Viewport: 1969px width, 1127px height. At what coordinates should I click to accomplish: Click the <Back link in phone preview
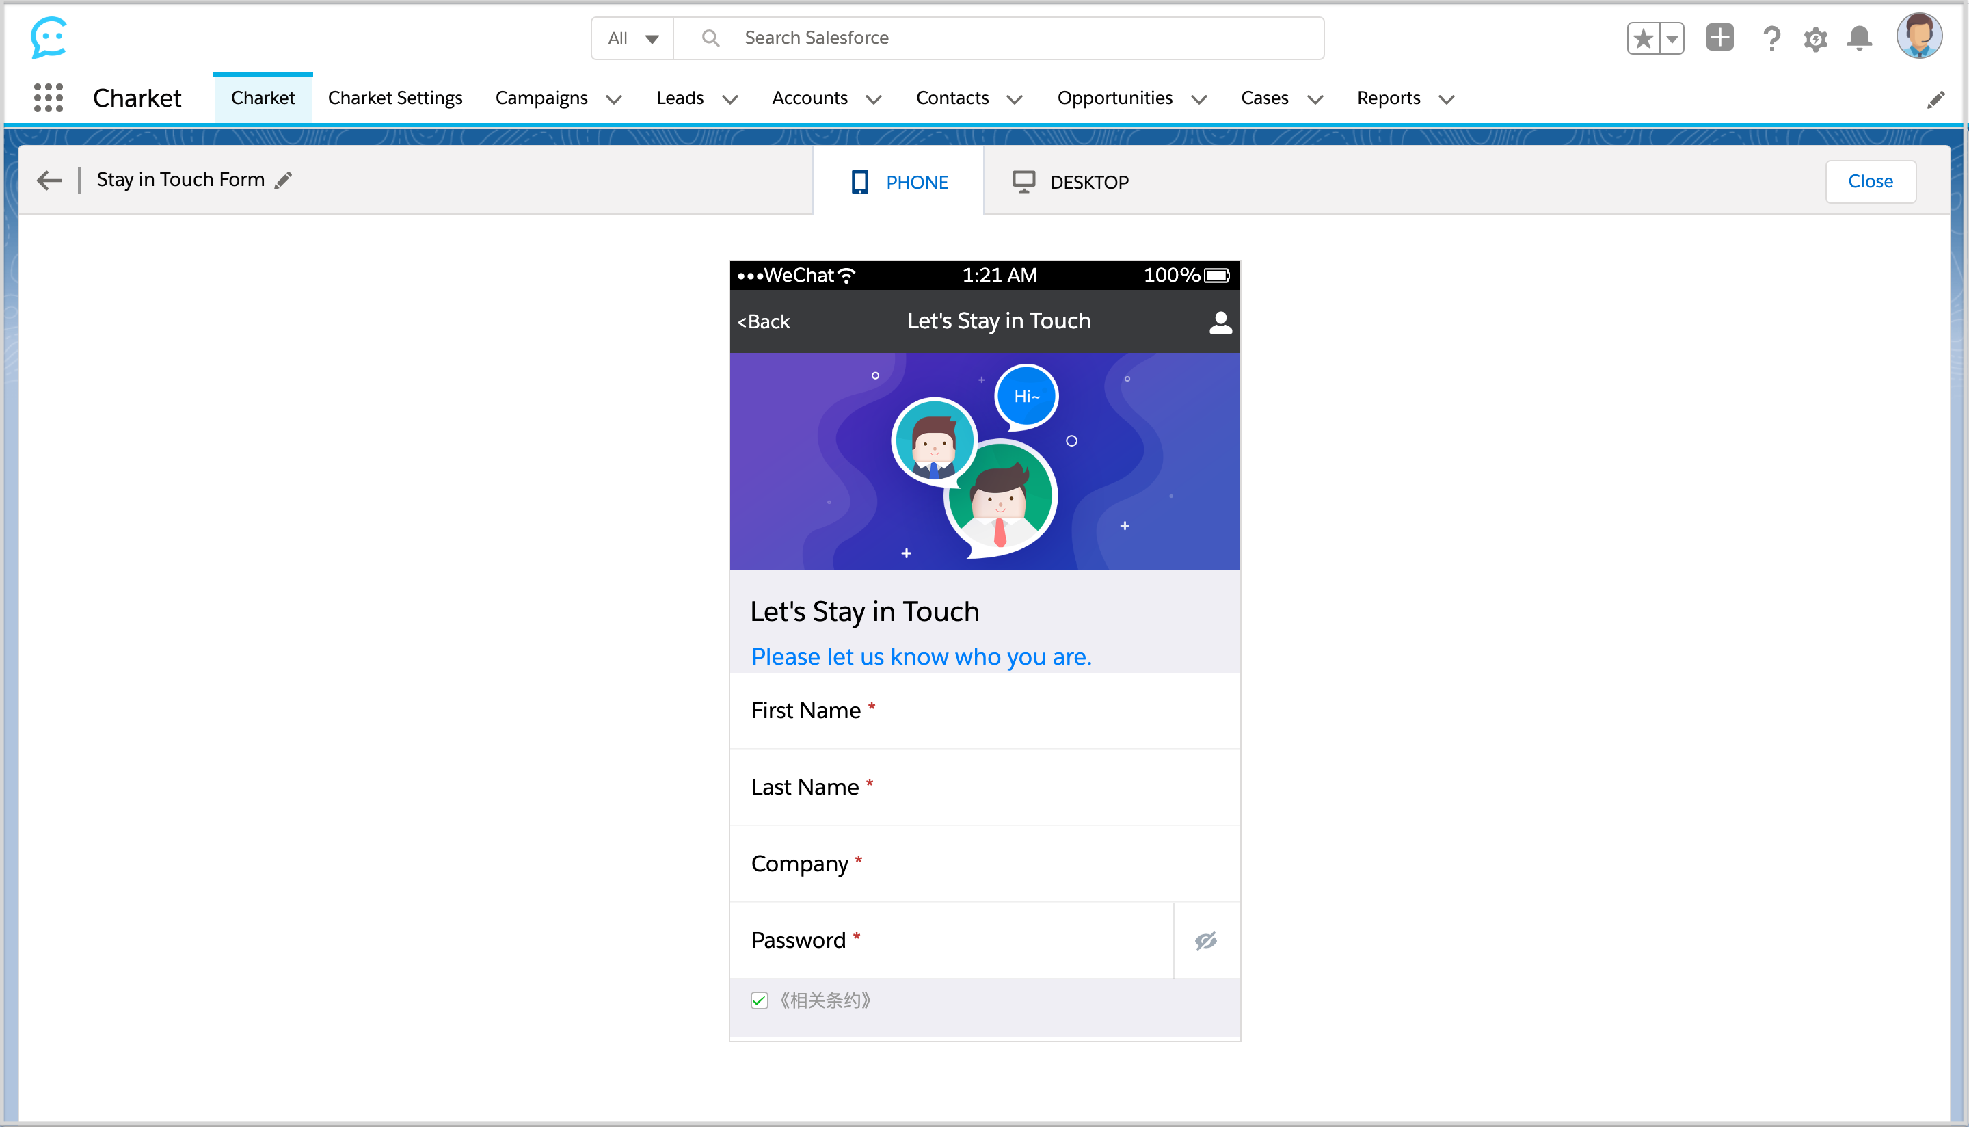point(763,321)
